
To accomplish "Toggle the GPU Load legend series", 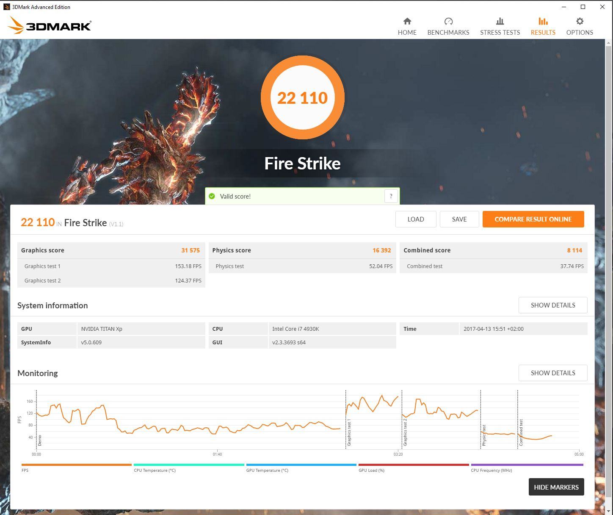I will coord(414,468).
